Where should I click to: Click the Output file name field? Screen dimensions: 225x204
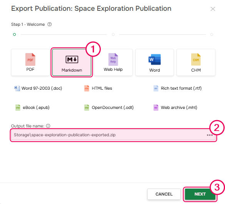click(x=113, y=135)
